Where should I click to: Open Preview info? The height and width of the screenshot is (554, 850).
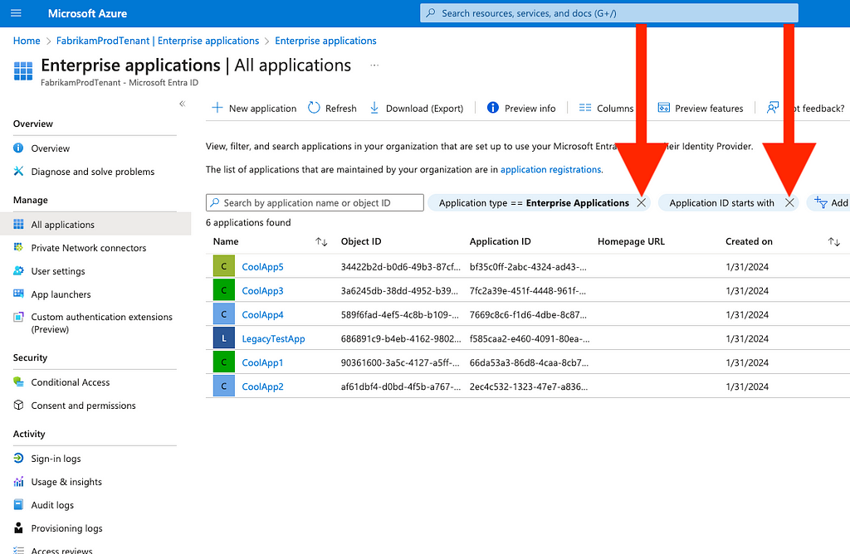pos(521,109)
